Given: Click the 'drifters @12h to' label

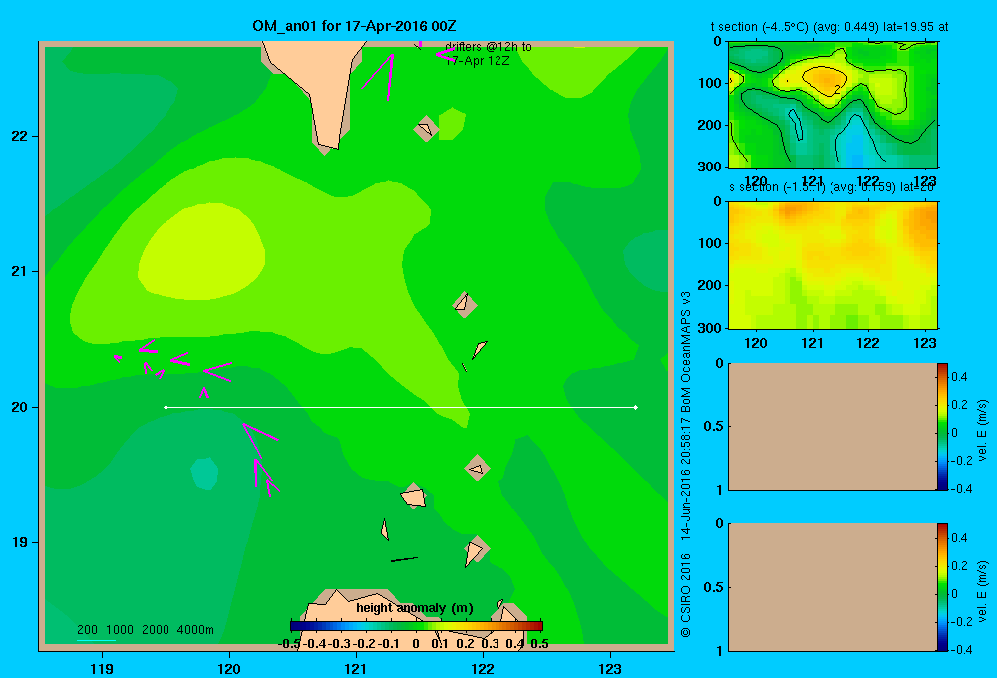Looking at the screenshot, I should coord(489,47).
